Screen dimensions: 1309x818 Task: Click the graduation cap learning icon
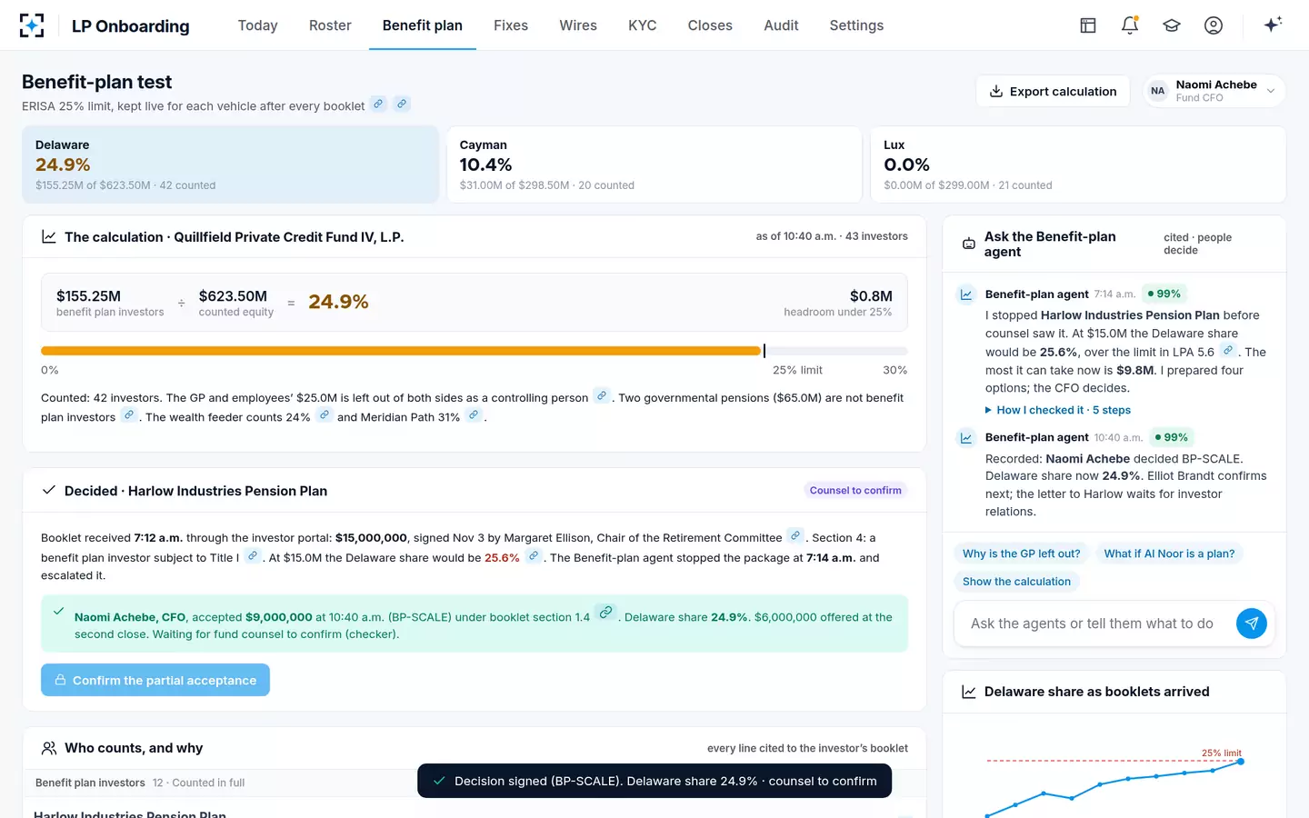[x=1172, y=25]
